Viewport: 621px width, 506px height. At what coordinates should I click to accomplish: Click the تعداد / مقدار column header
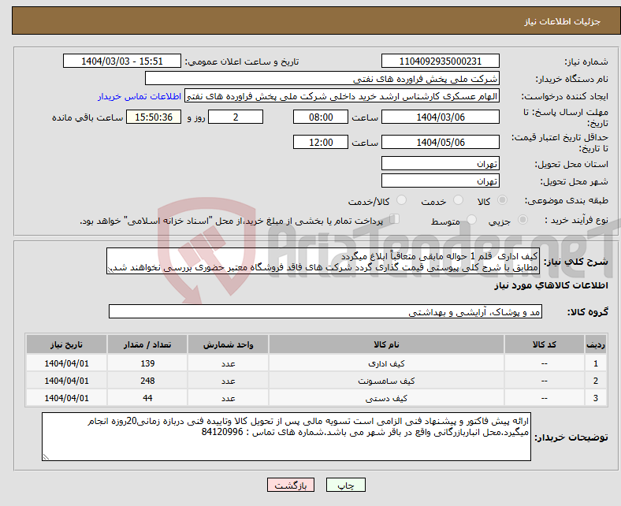pyautogui.click(x=147, y=344)
